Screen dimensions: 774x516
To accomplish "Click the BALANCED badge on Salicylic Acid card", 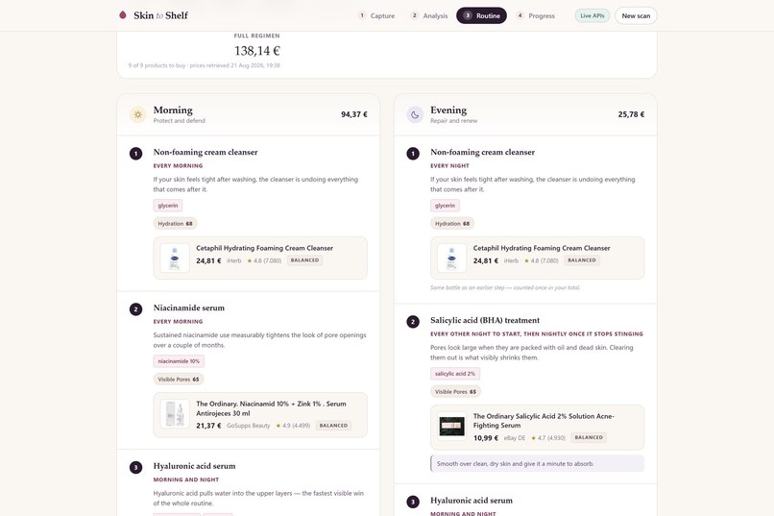I will [x=589, y=437].
